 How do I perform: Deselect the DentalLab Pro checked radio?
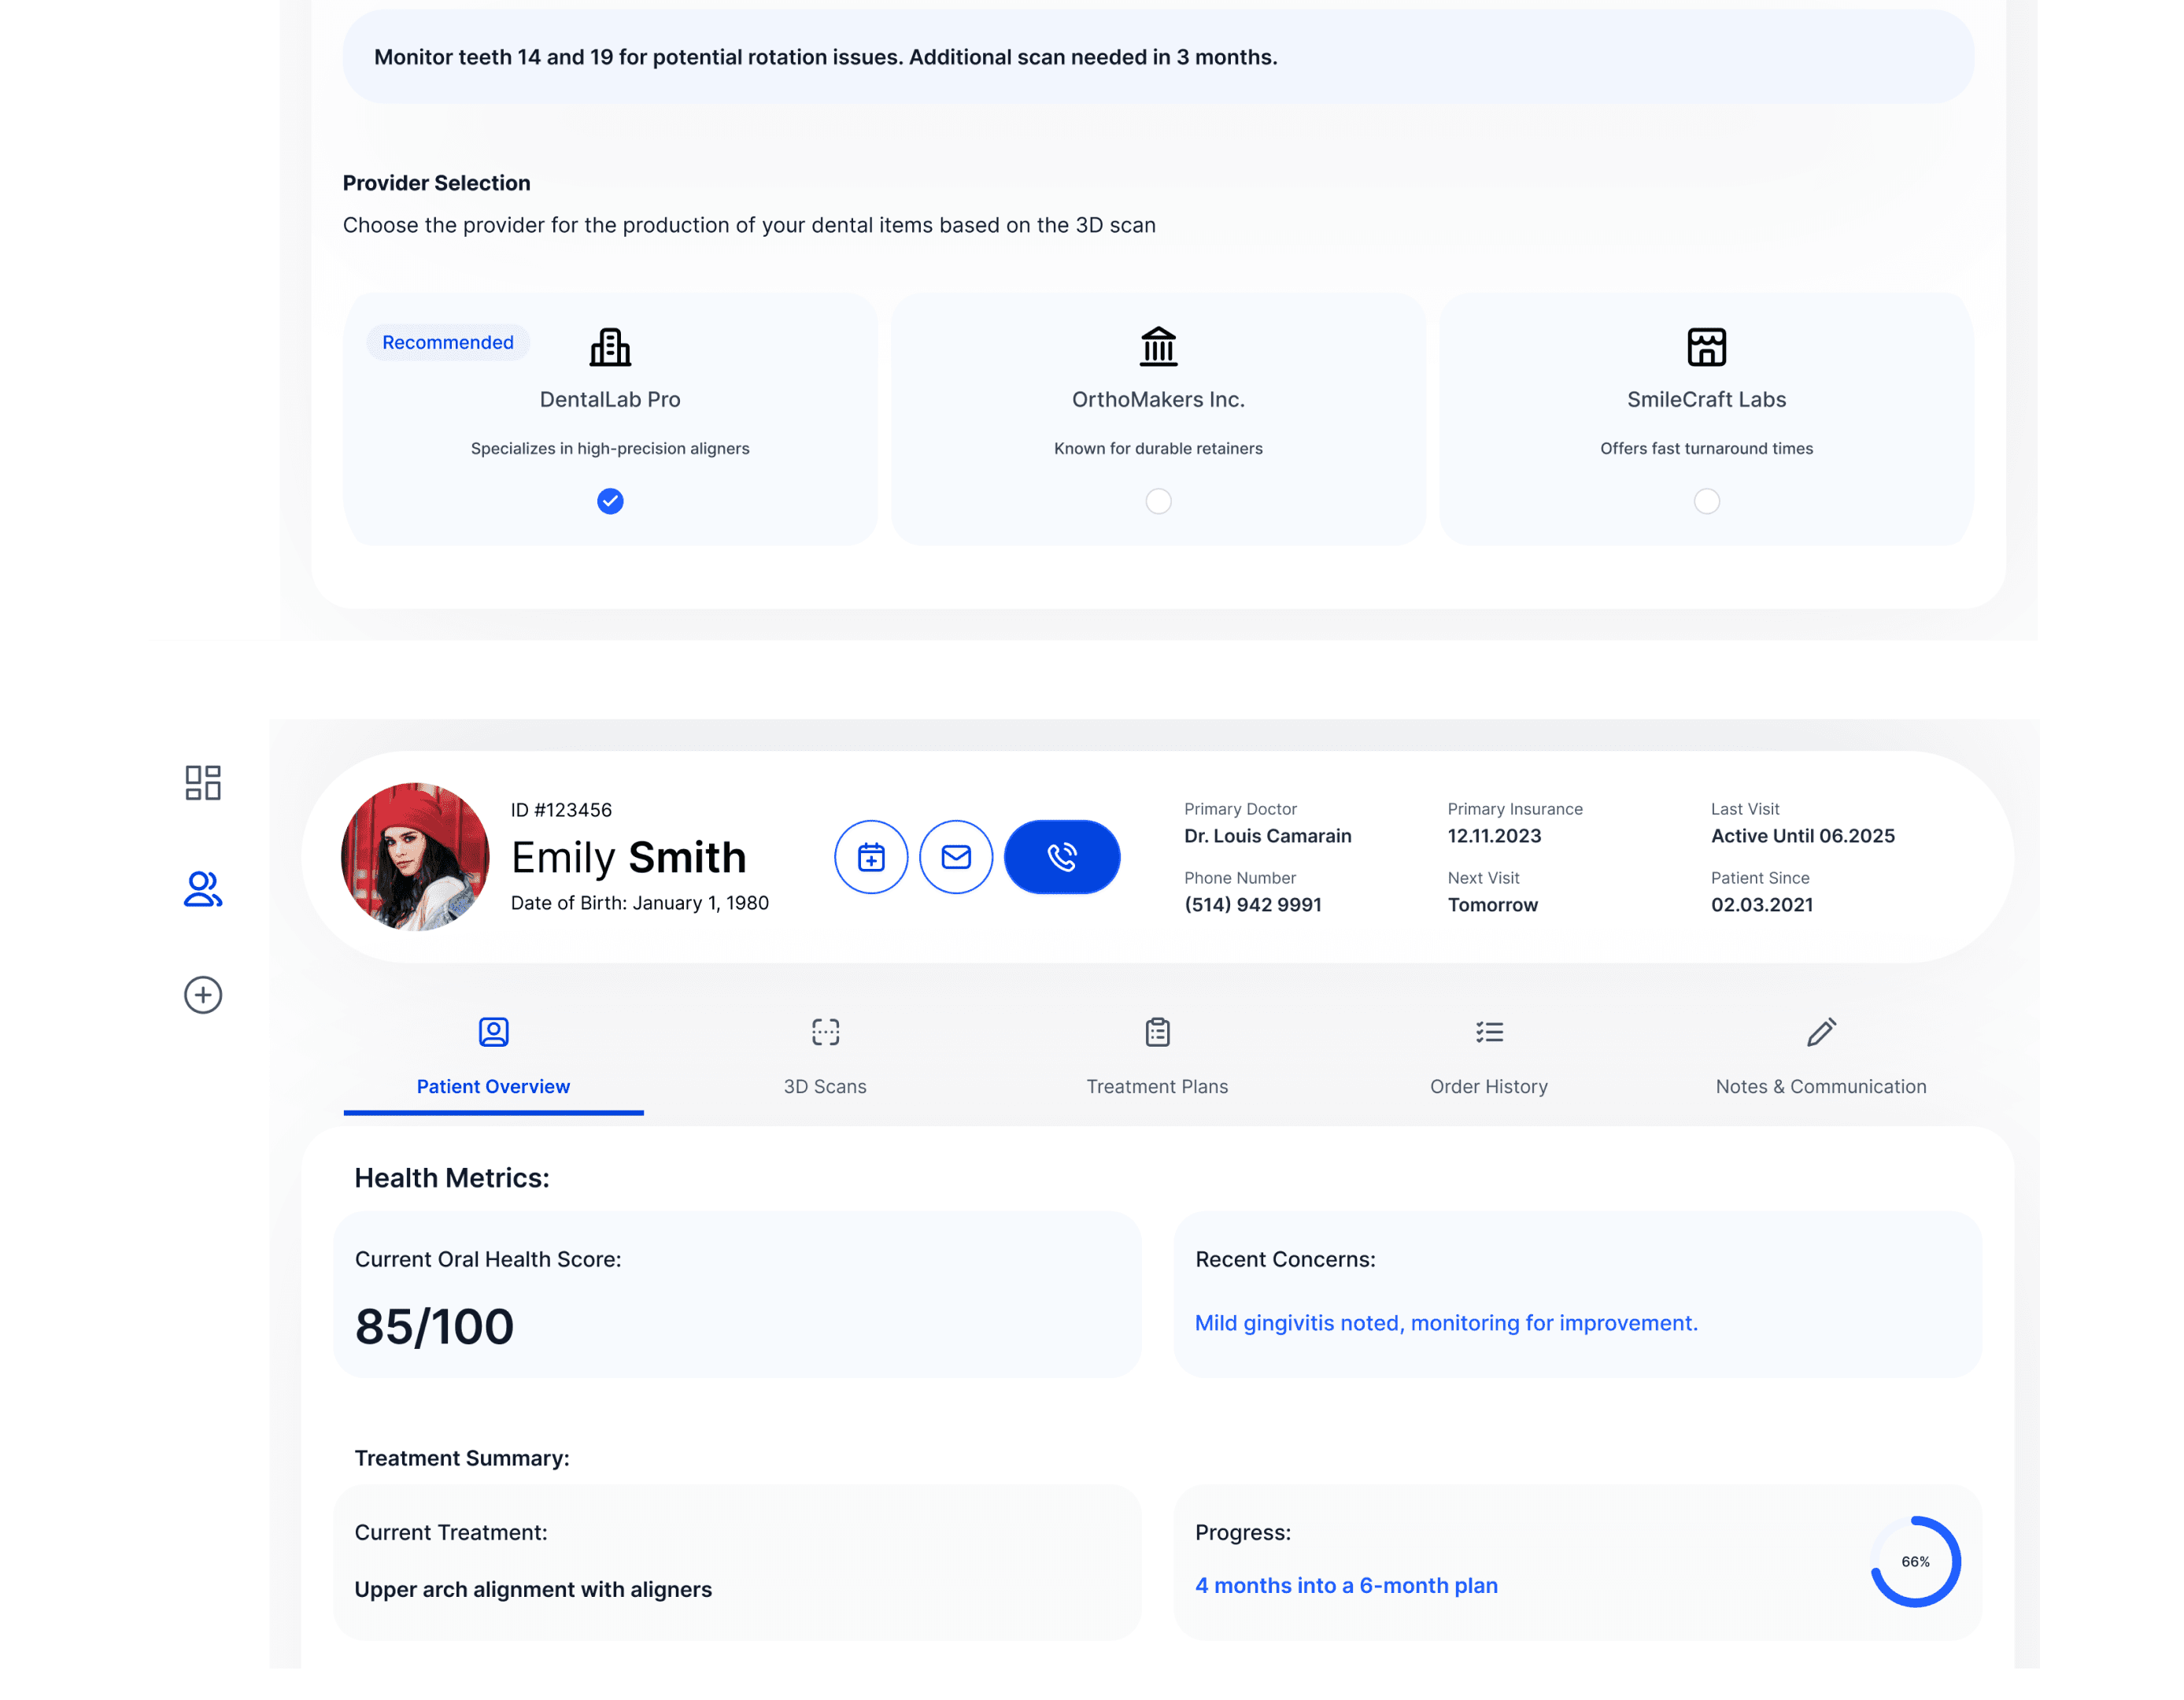610,501
